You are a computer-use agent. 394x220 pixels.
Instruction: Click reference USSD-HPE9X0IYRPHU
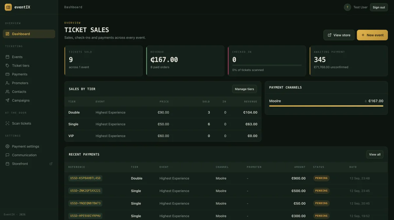85,216
